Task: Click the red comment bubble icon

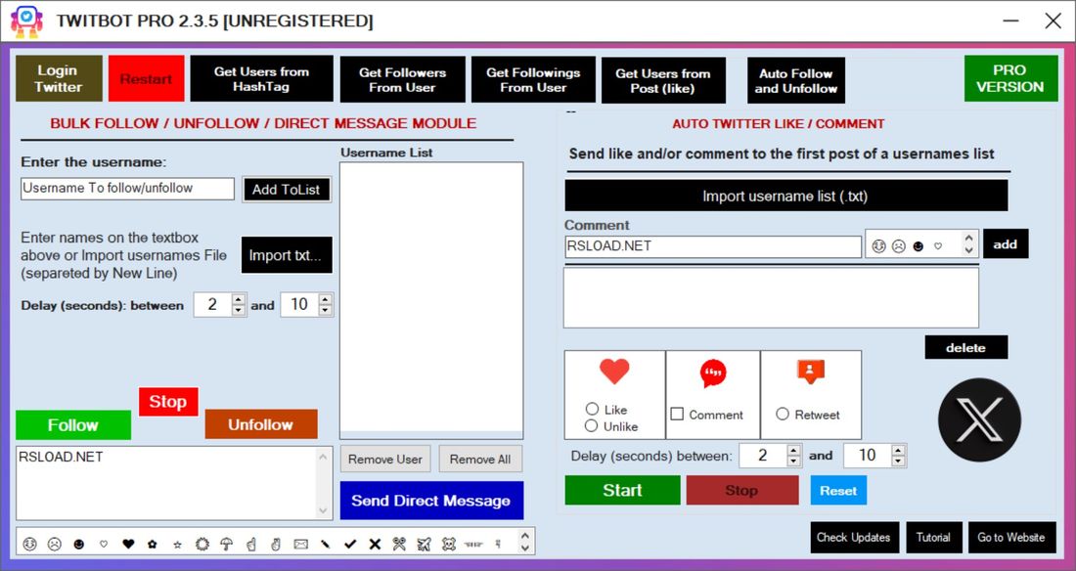Action: [x=713, y=373]
